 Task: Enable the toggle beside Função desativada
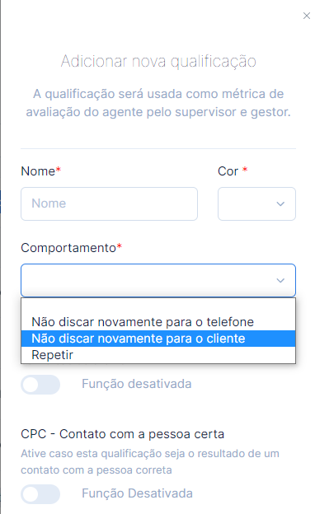point(40,384)
